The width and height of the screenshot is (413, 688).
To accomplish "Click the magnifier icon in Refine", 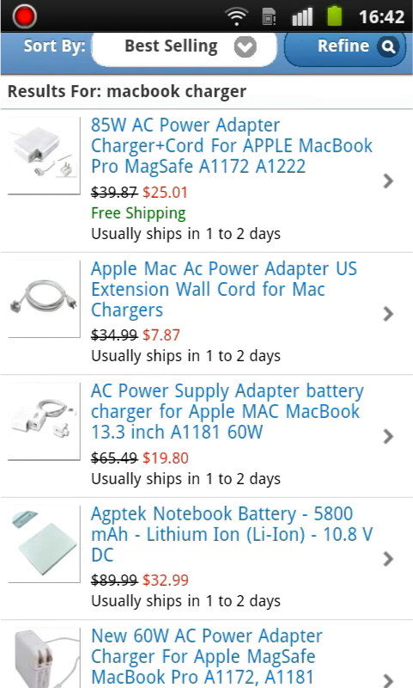I will [388, 46].
